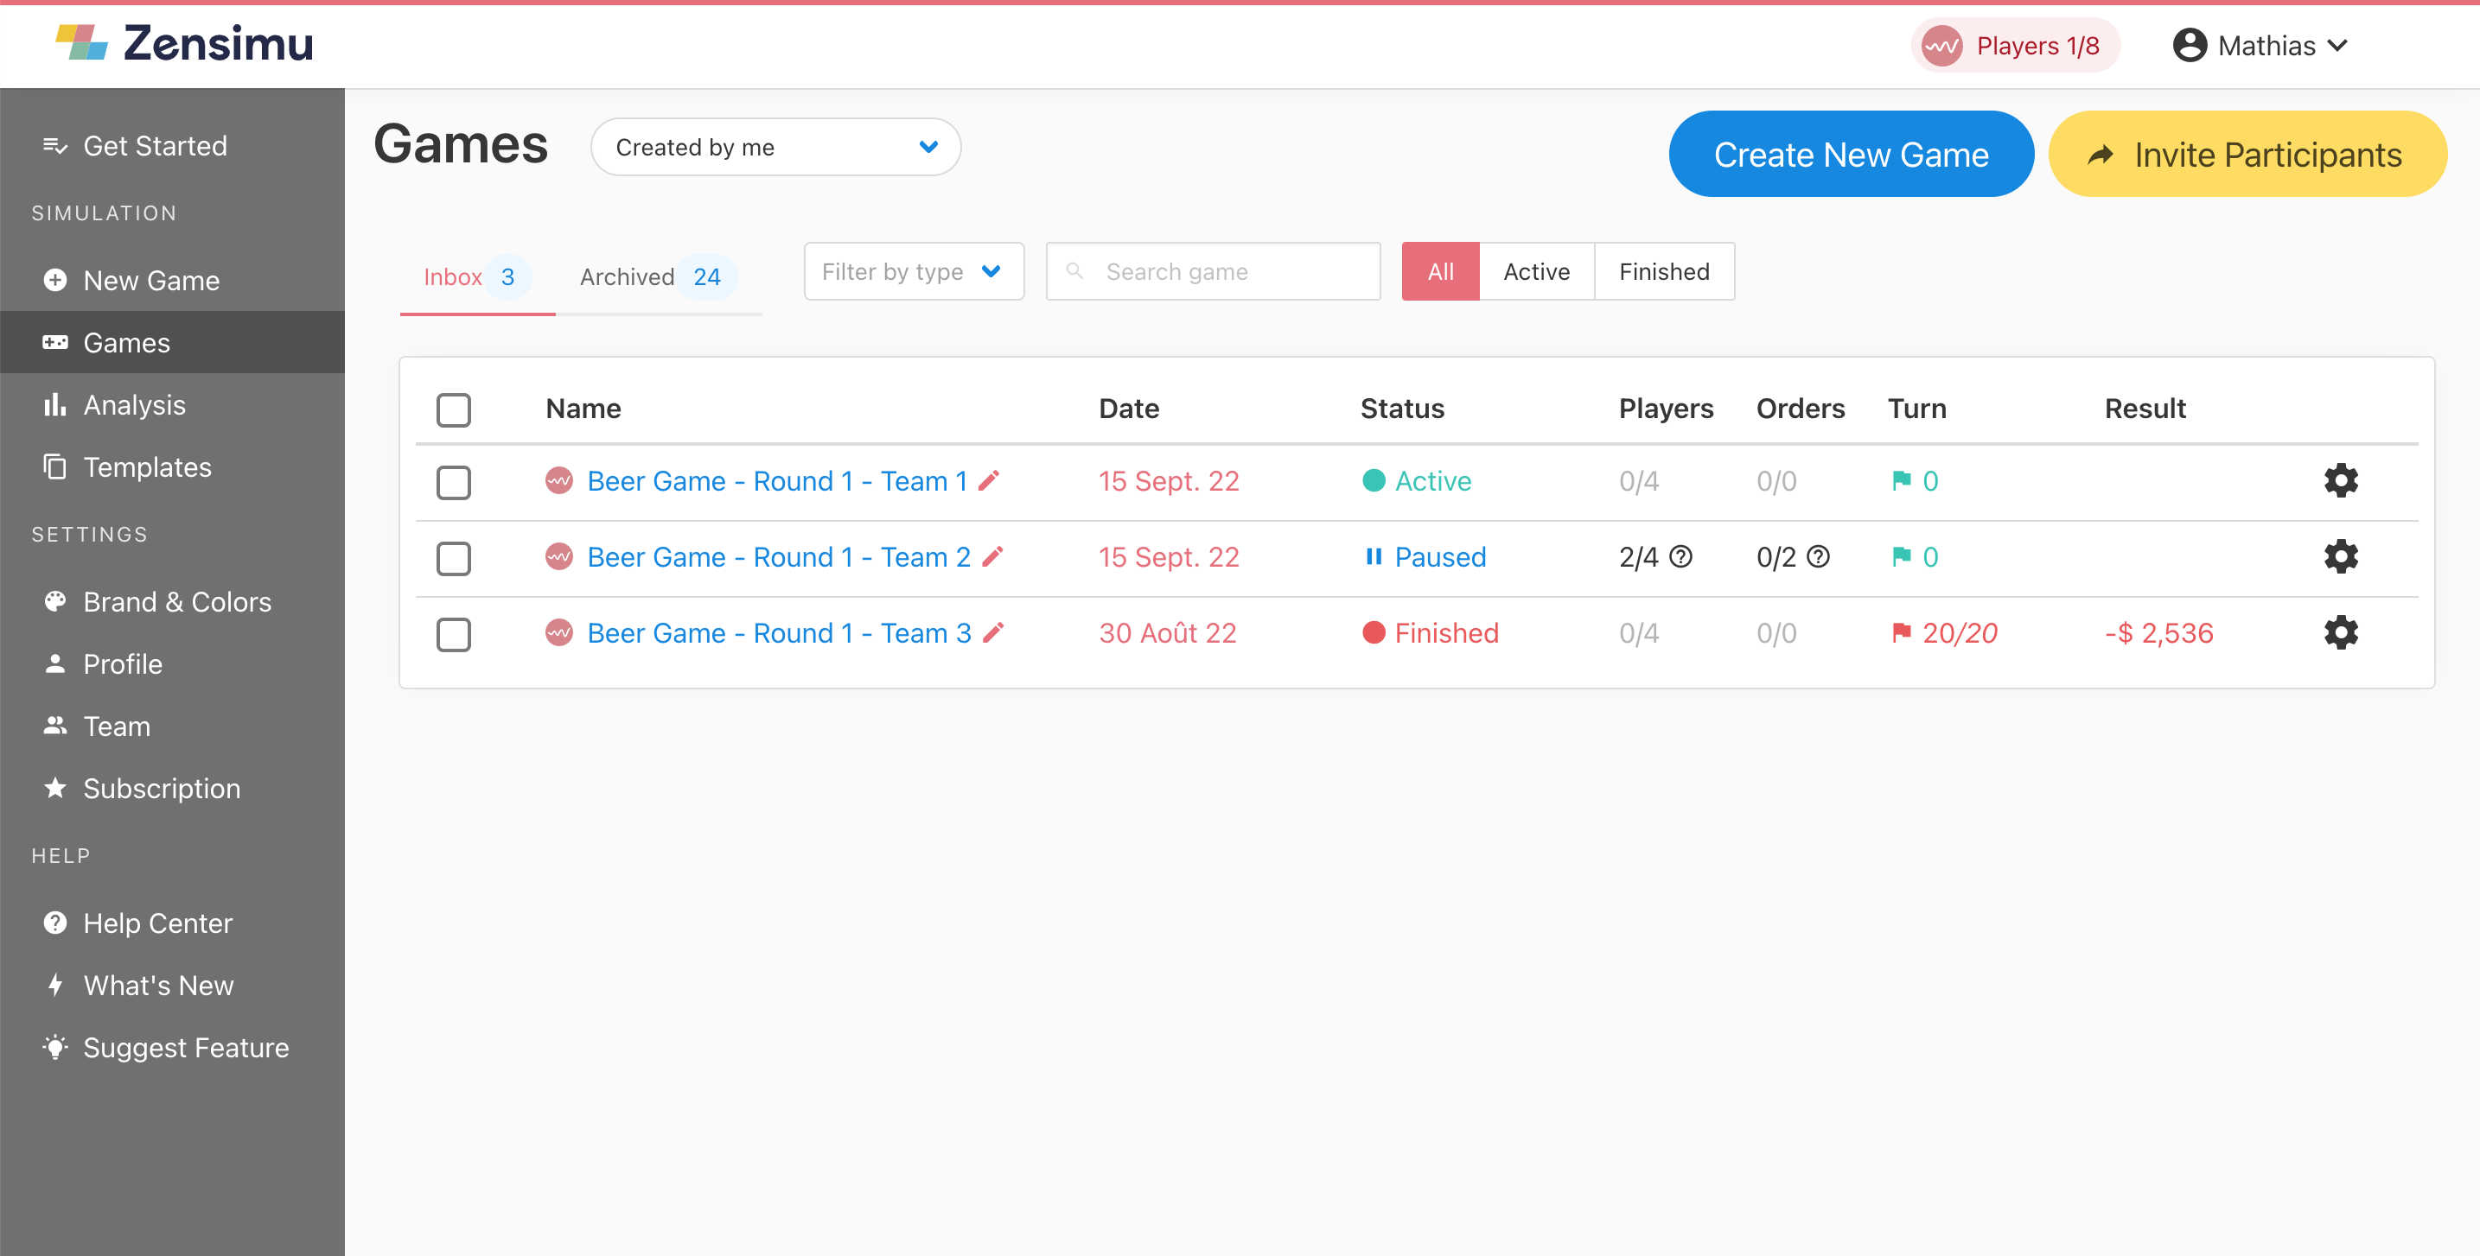Click the Create New Game button
Viewport: 2480px width, 1256px height.
pyautogui.click(x=1849, y=153)
